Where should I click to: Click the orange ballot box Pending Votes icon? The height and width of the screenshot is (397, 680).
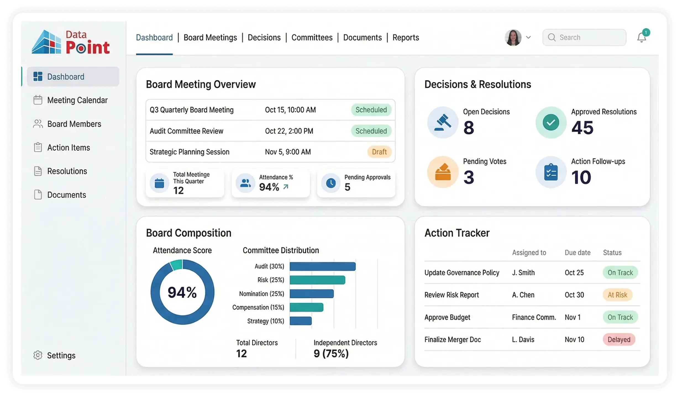tap(443, 172)
